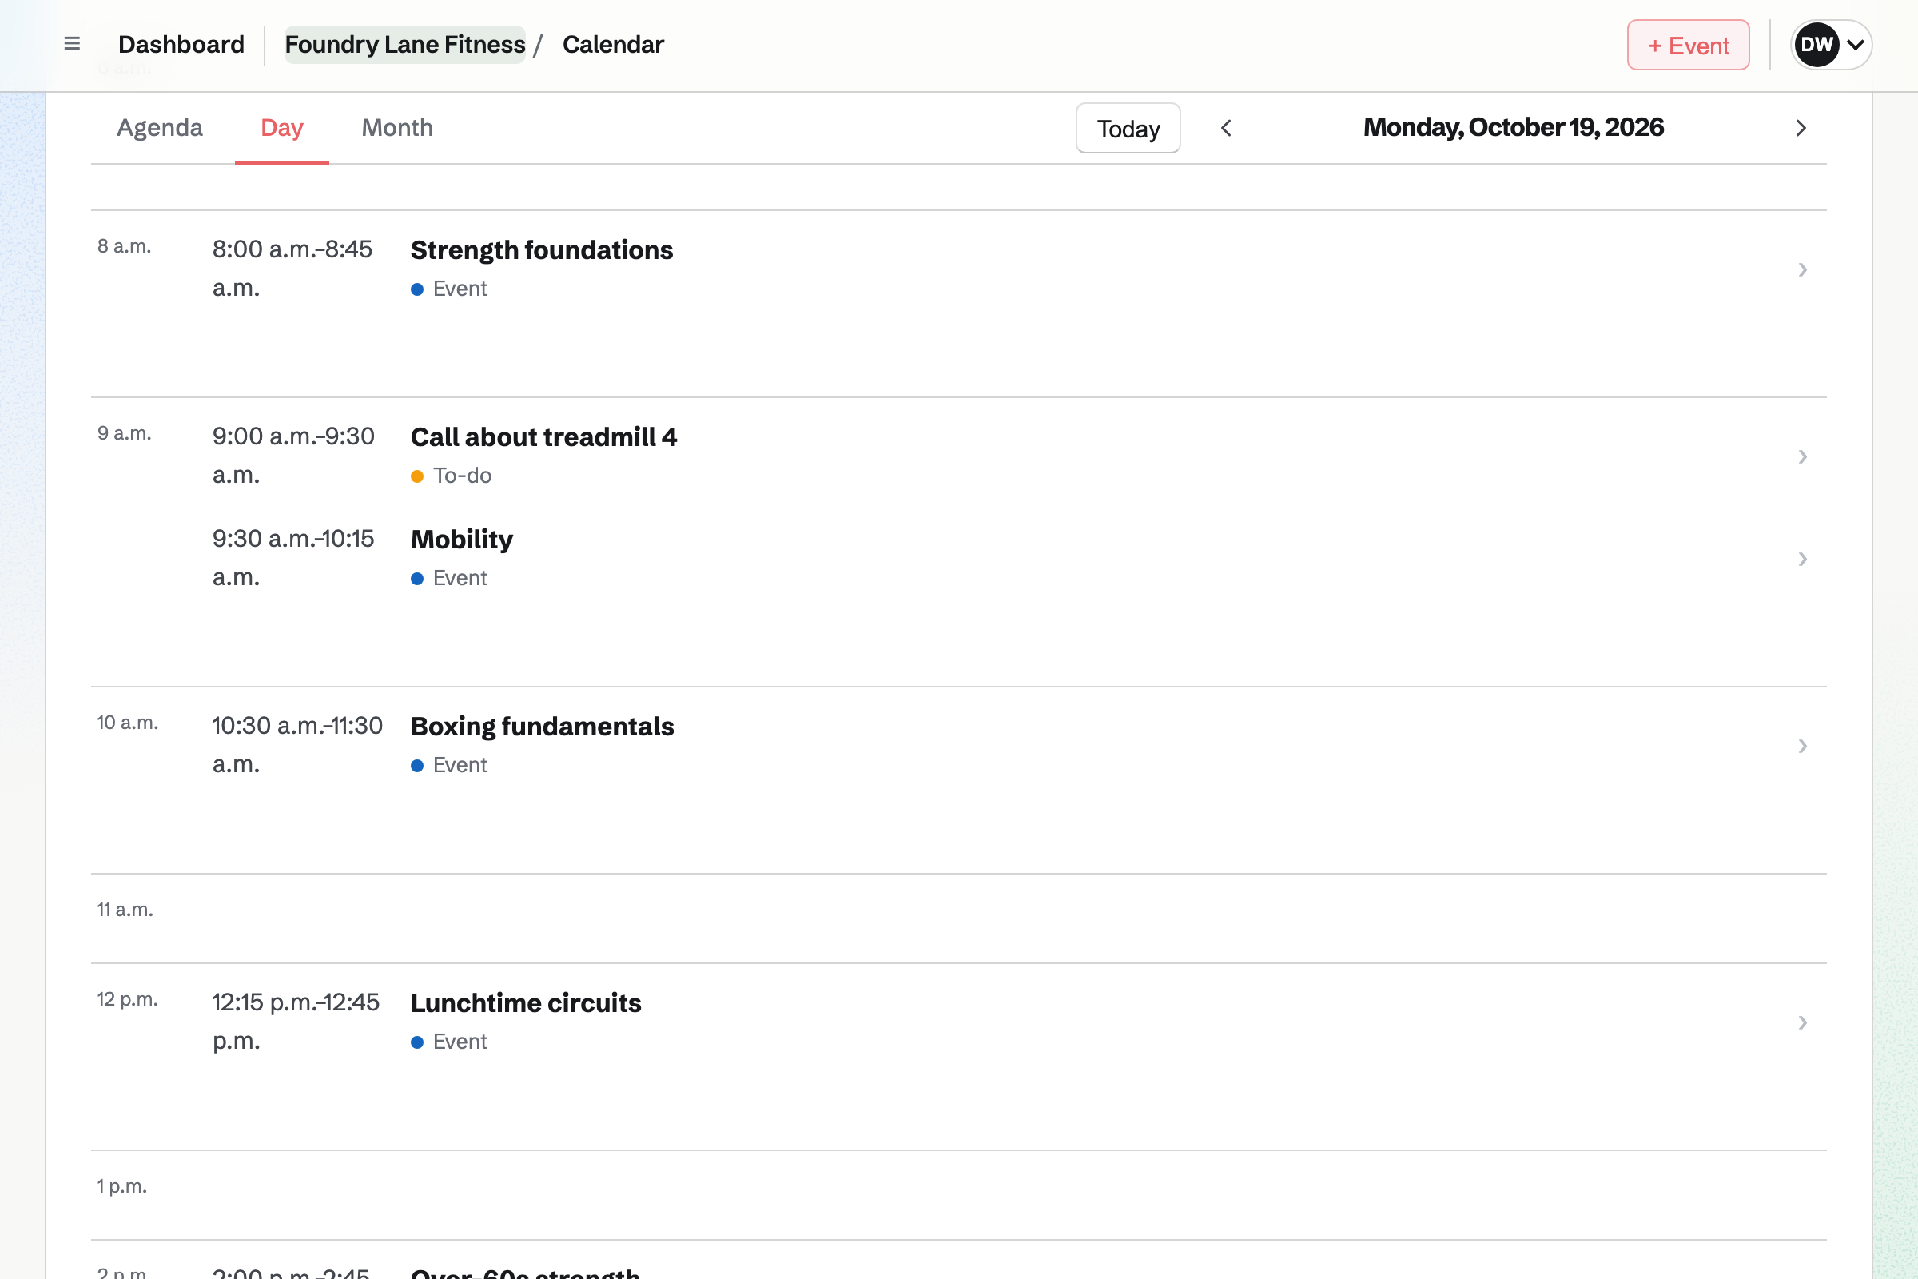Open Strength foundations event title

(x=542, y=250)
